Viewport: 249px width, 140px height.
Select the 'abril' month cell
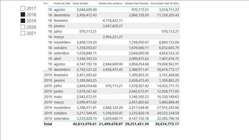click(x=57, y=59)
